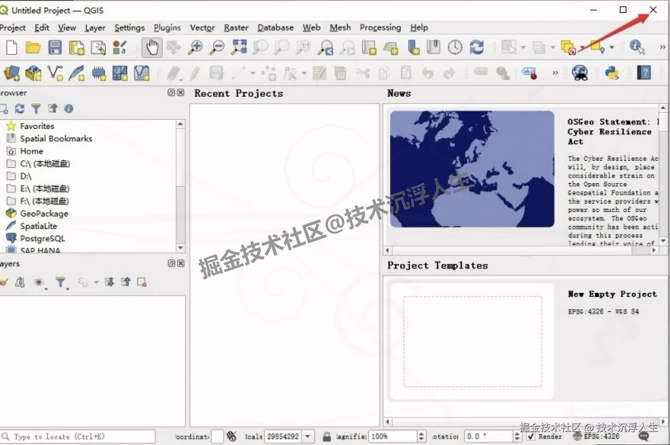Image resolution: width=670 pixels, height=445 pixels.
Task: Click the Filter Legend icon in Layers
Action: (x=61, y=282)
